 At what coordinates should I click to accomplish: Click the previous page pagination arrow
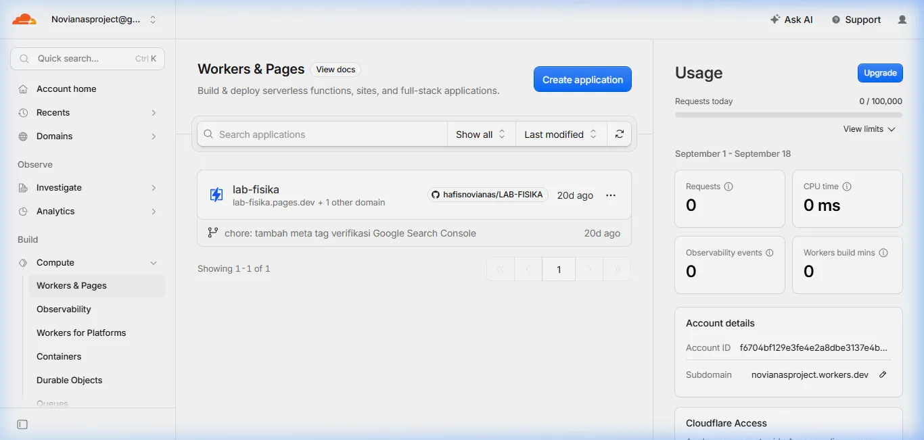tap(528, 269)
